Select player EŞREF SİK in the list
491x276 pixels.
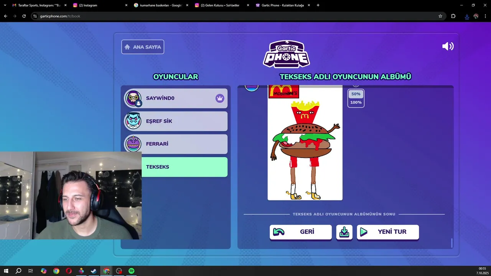pyautogui.click(x=176, y=121)
